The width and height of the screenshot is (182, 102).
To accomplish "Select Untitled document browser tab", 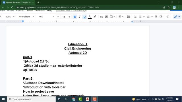I will tap(18, 3).
